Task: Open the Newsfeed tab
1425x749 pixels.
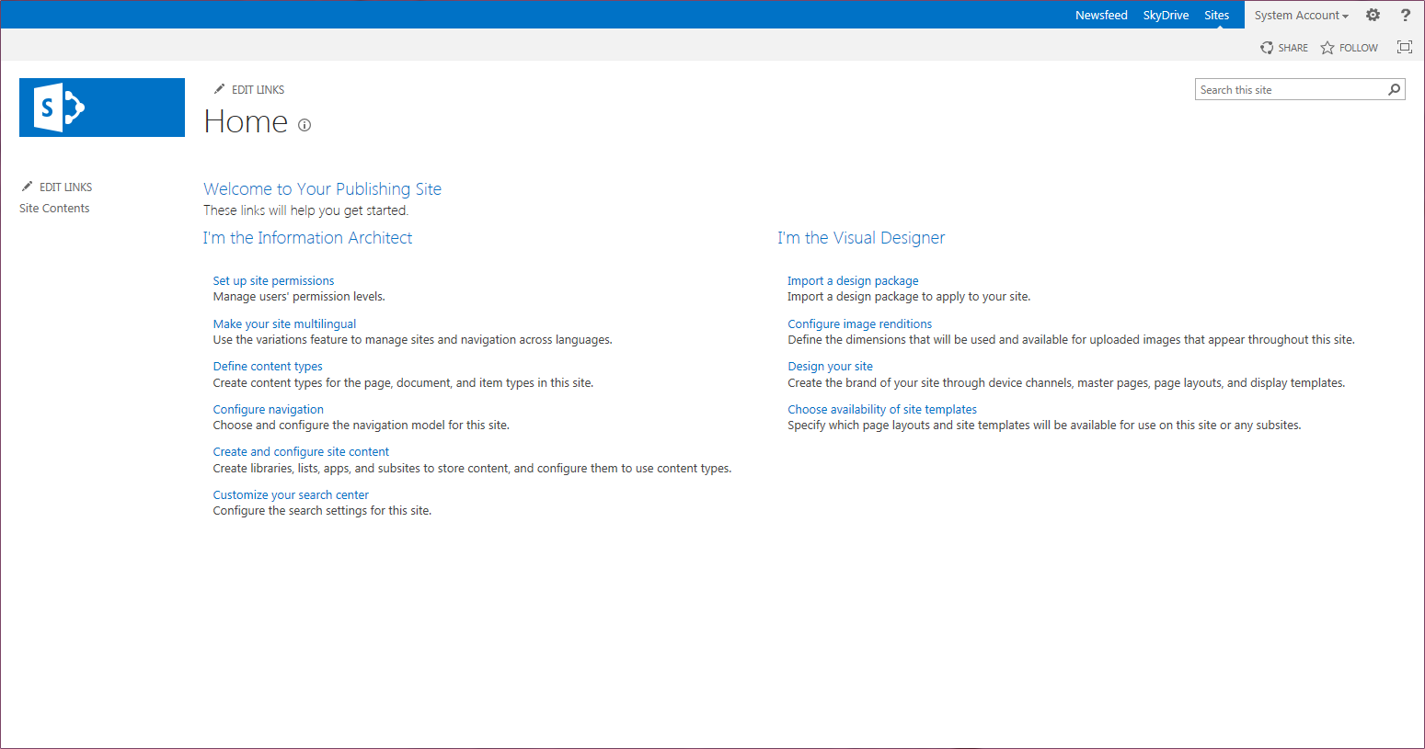Action: tap(1101, 15)
